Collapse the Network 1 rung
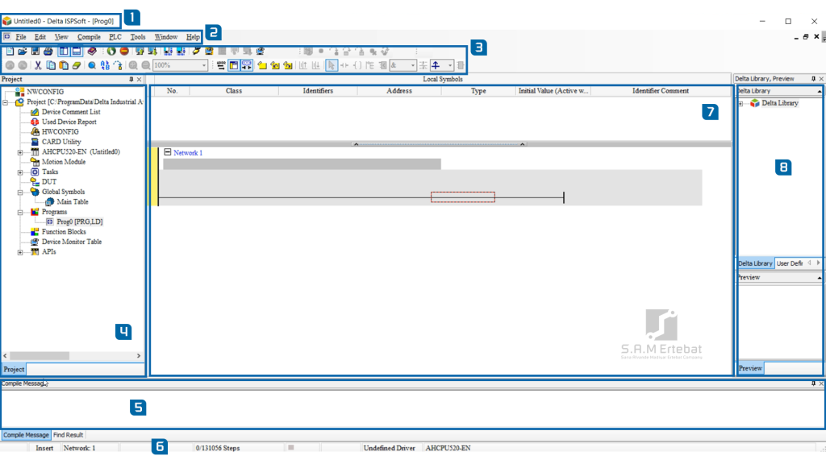 (x=168, y=152)
